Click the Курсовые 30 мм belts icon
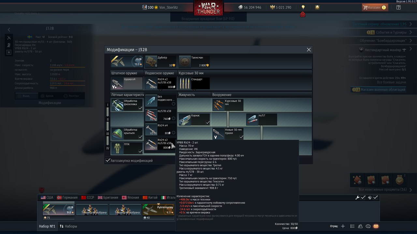This screenshot has width=417, height=234. 219,105
